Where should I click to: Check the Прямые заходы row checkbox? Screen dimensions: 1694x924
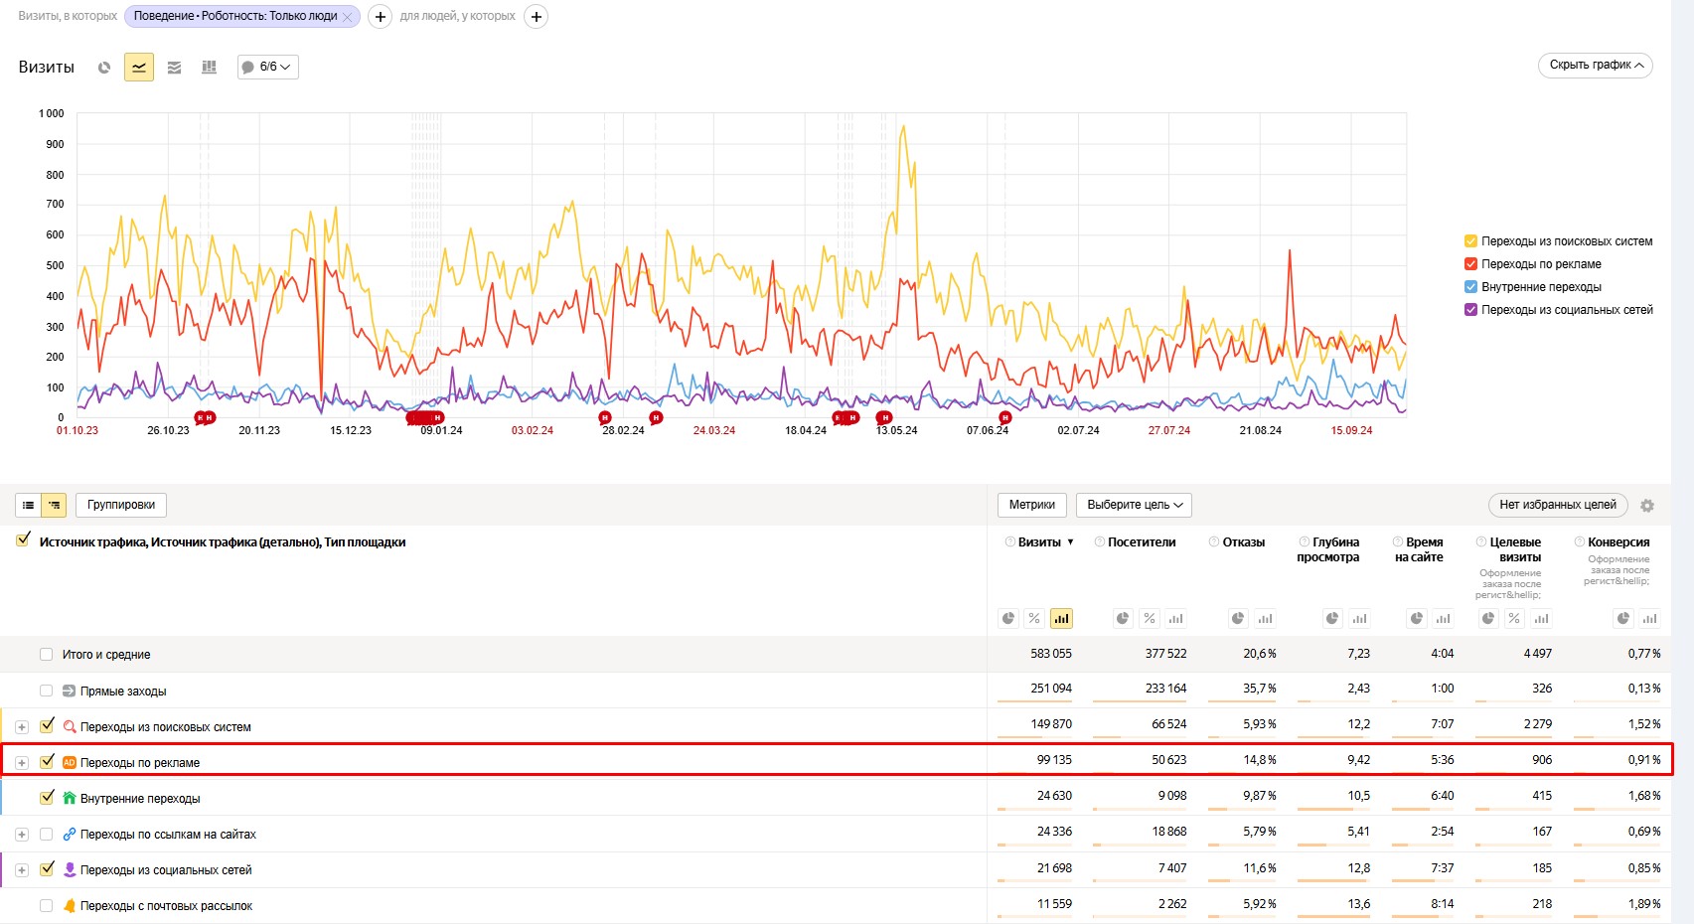pos(47,691)
